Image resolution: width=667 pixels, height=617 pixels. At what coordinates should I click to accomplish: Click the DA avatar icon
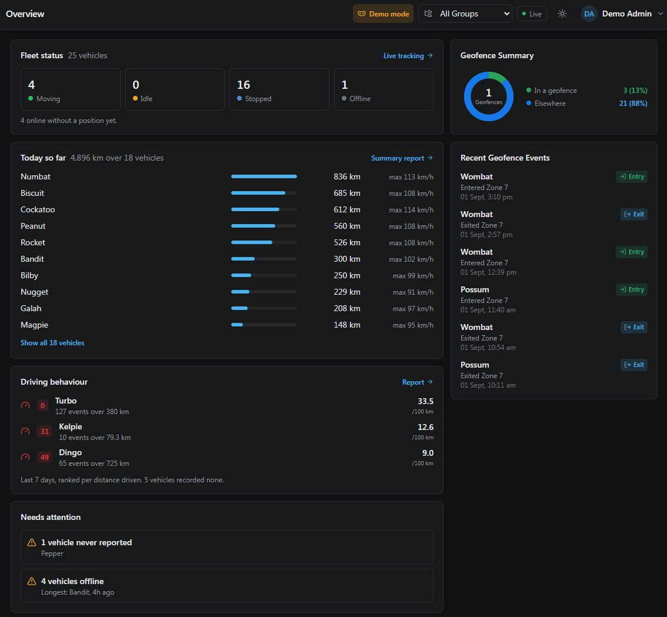589,14
